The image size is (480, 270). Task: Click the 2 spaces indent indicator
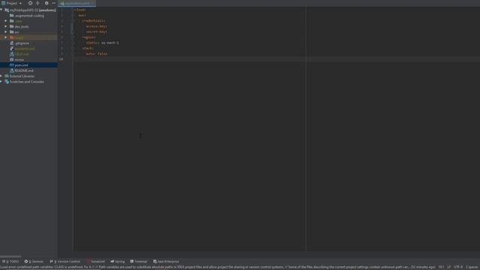(x=472, y=267)
